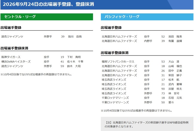Select player 大山 凌 entry
The image size is (194, 131).
point(174,61)
